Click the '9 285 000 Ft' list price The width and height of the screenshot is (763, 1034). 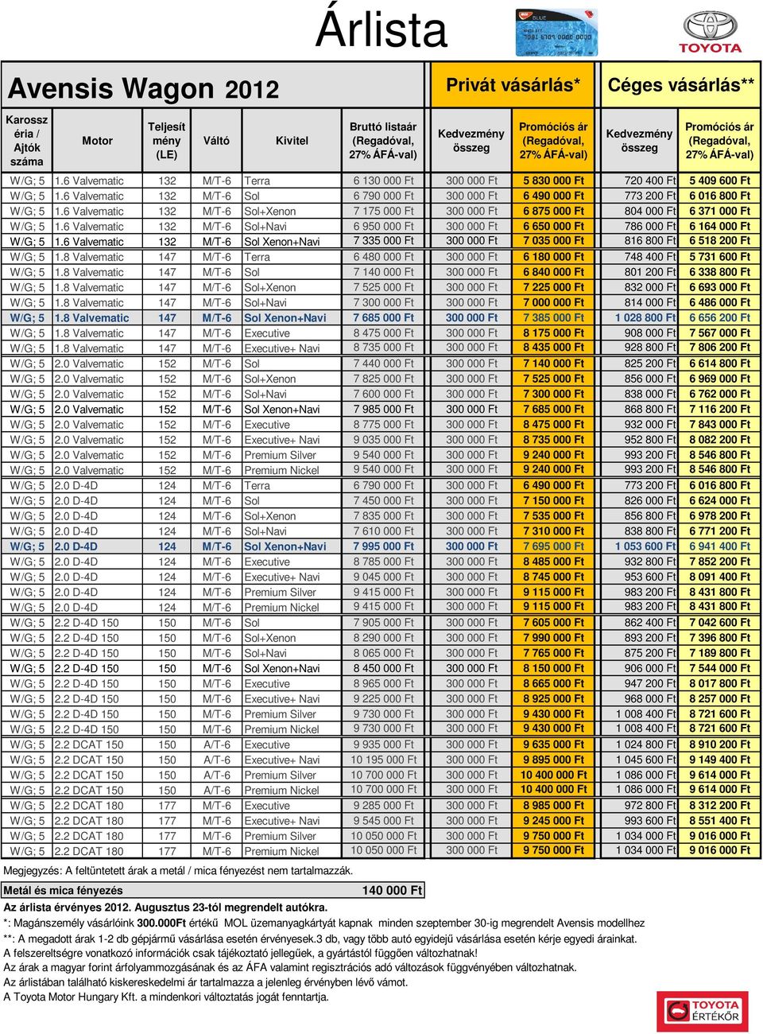(384, 805)
